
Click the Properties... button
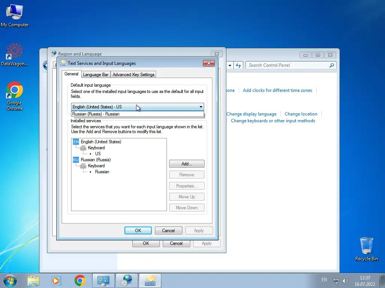[186, 186]
